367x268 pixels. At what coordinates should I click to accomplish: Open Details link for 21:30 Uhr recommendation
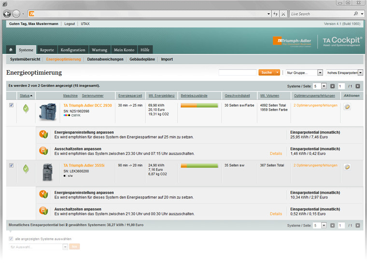click(276, 214)
